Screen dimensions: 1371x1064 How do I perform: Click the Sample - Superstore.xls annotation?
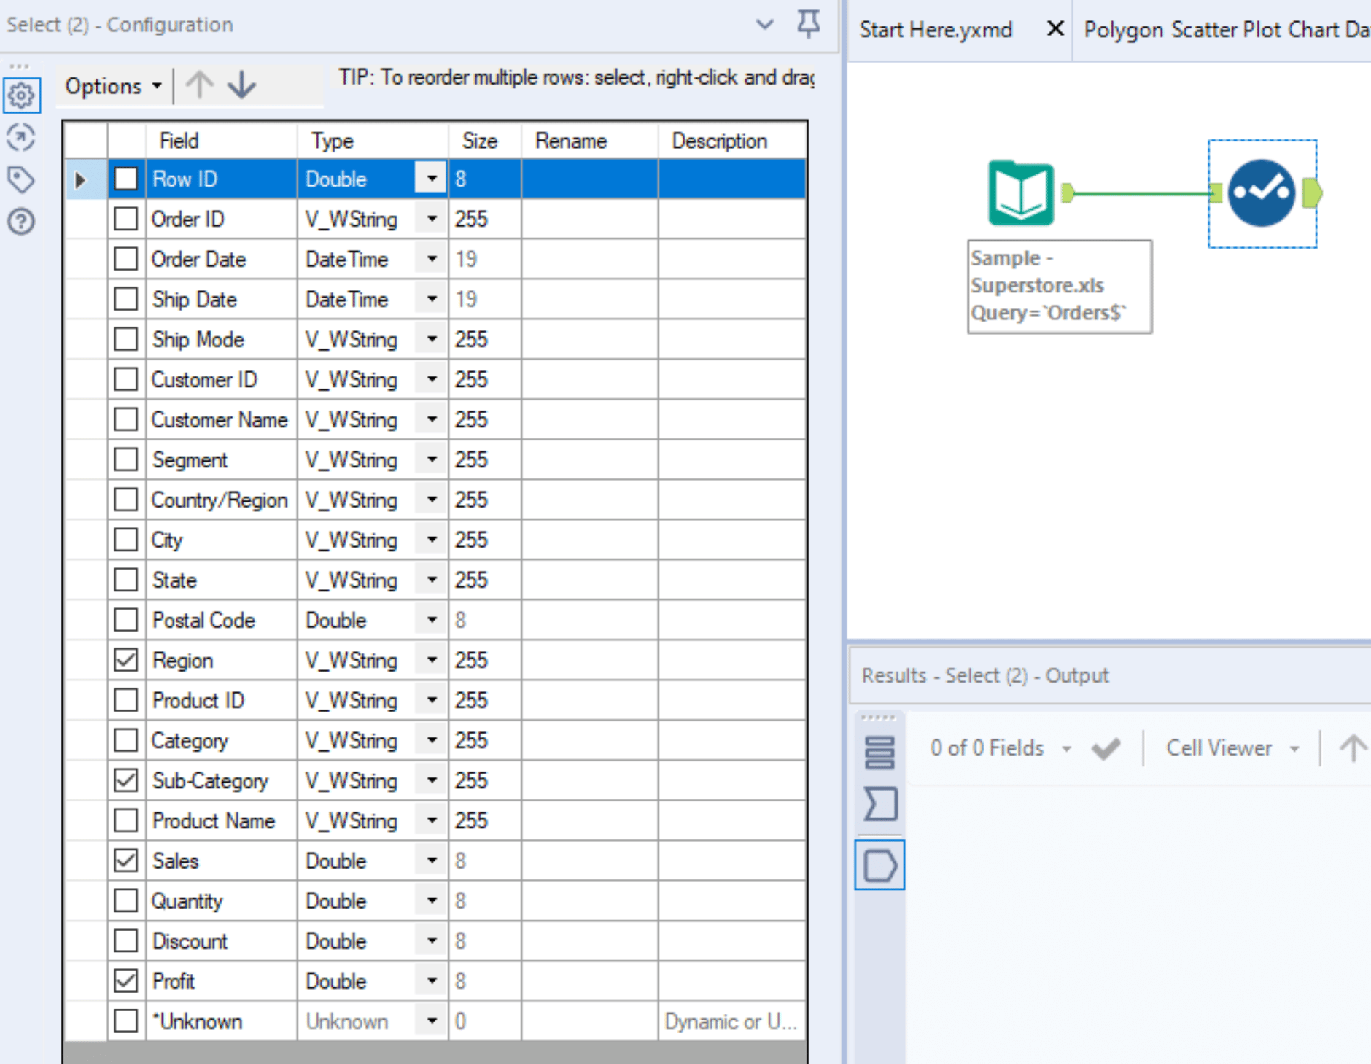click(1060, 287)
